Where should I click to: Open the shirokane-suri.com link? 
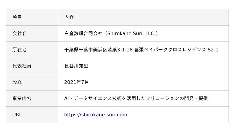(x=96, y=115)
